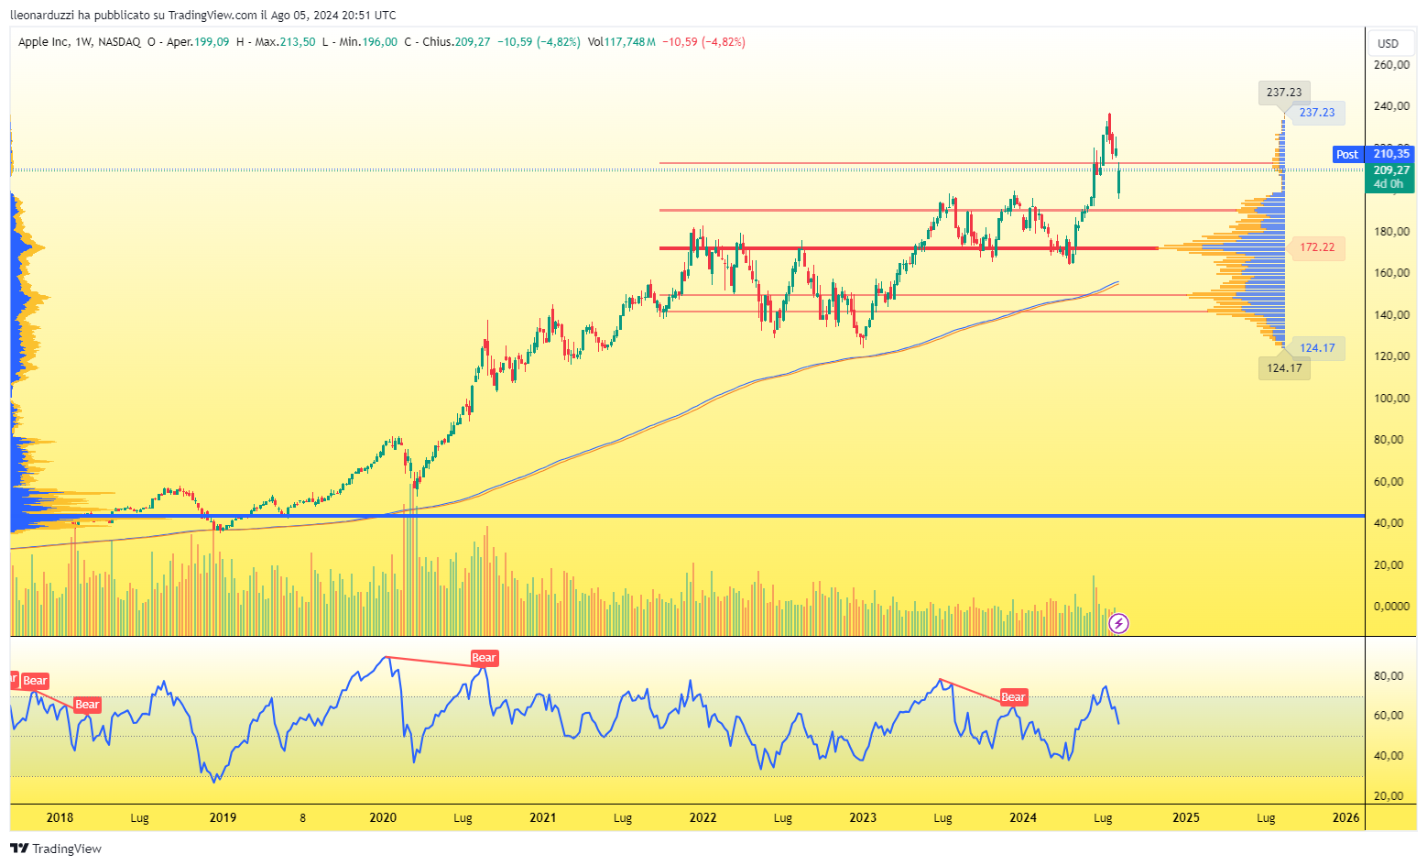Select the thick red horizontal line near 172

[x=909, y=247]
